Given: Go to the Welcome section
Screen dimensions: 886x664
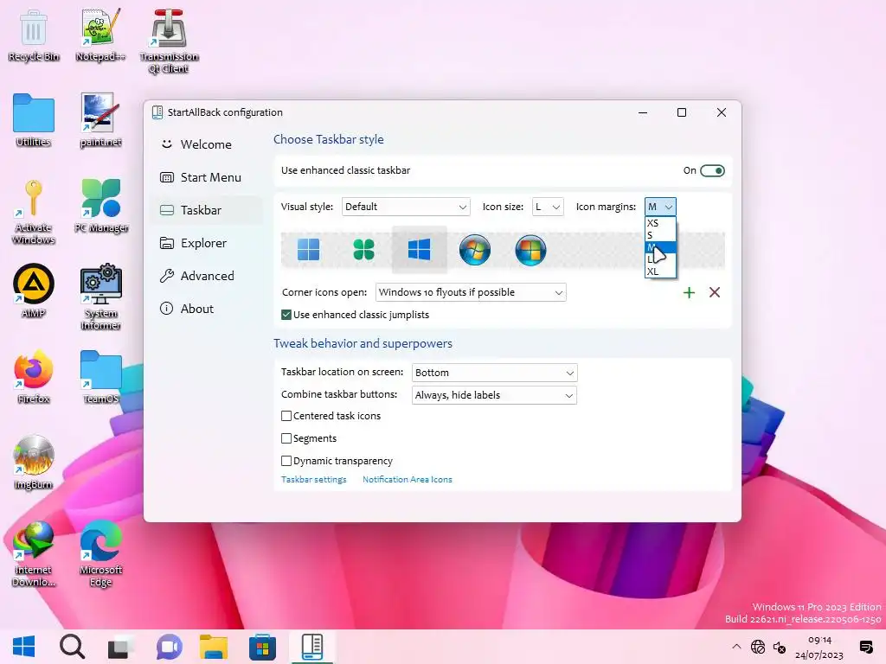Looking at the screenshot, I should point(206,144).
